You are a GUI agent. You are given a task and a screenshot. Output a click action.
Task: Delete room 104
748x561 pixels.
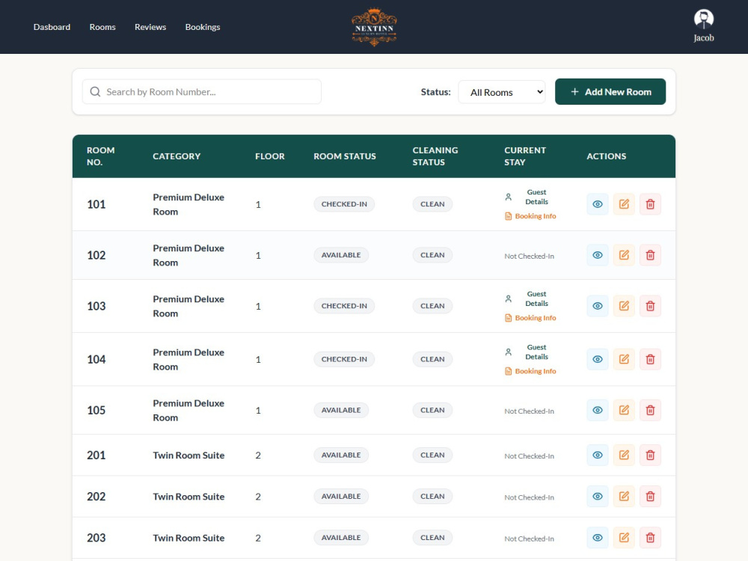(650, 359)
